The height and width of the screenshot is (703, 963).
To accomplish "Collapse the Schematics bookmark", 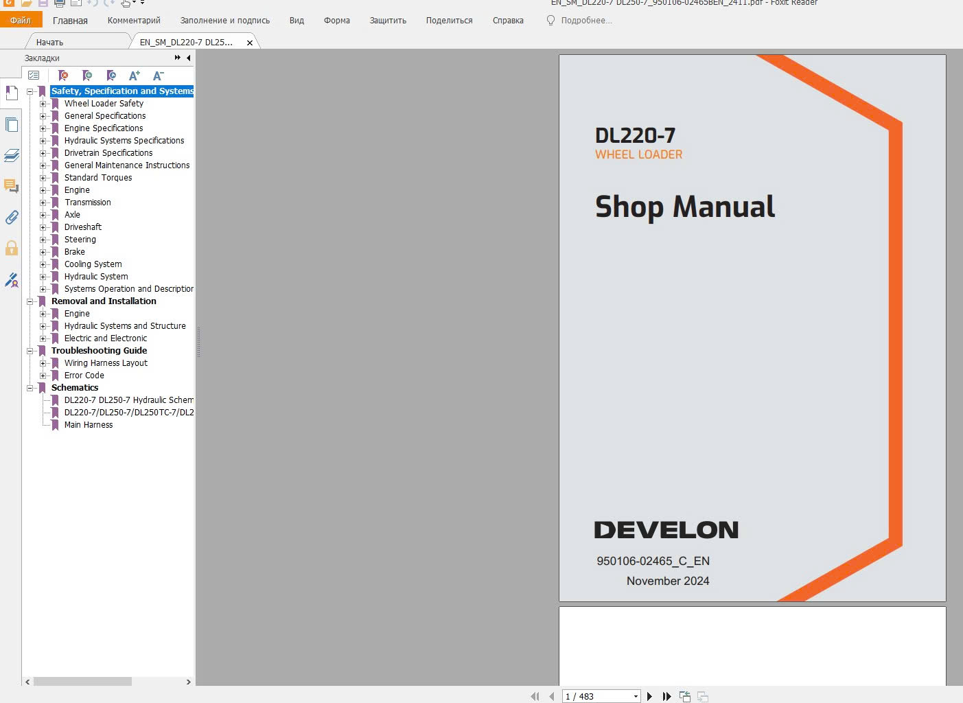I will 30,388.
